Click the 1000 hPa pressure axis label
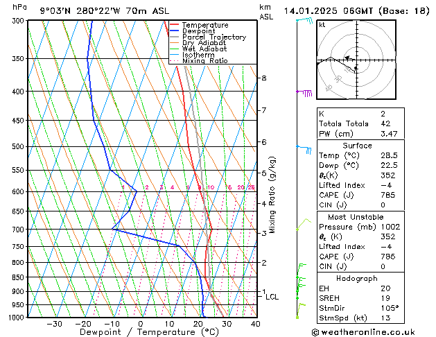Image resolution: width=436 pixels, height=337 pixels. [x=18, y=318]
